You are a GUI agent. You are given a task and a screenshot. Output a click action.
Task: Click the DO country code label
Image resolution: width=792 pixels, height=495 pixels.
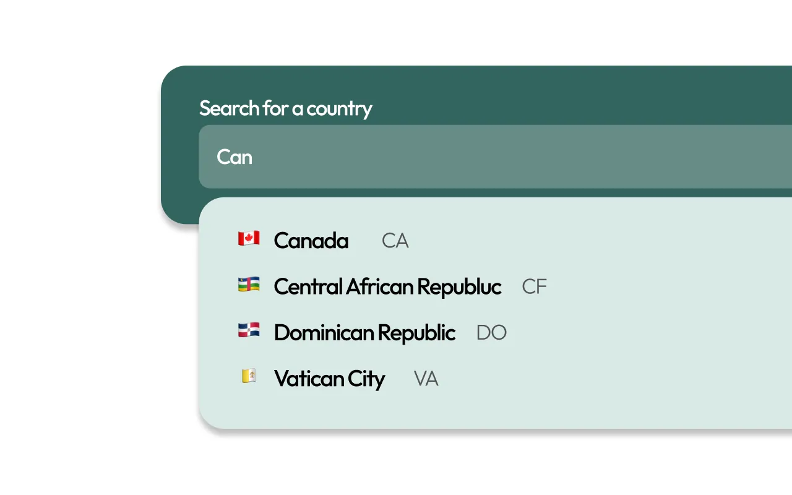491,332
